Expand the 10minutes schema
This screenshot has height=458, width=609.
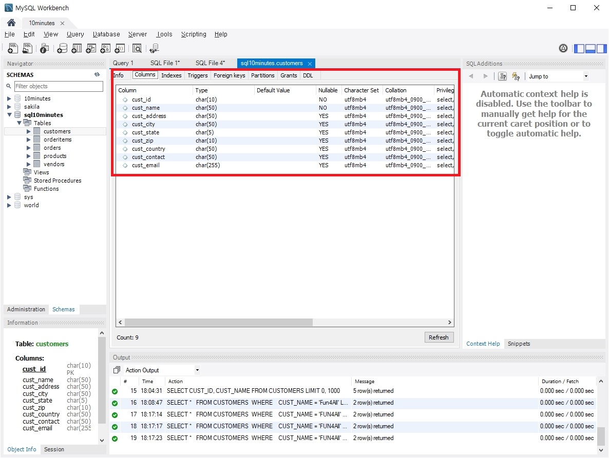coord(9,98)
